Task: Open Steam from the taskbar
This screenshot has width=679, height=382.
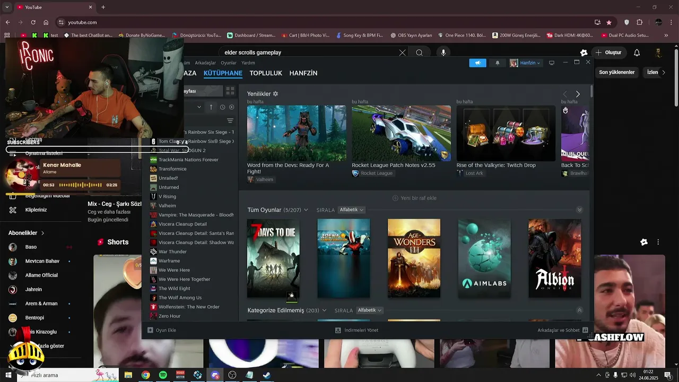Action: tap(267, 375)
